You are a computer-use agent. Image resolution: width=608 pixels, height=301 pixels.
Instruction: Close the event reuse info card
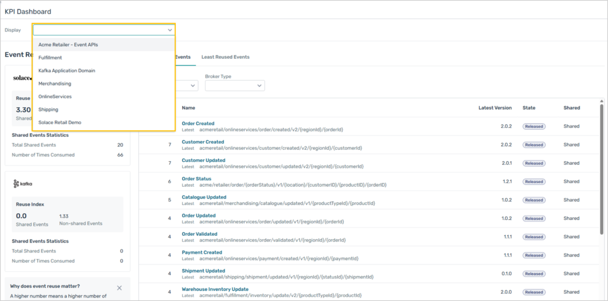(119, 288)
